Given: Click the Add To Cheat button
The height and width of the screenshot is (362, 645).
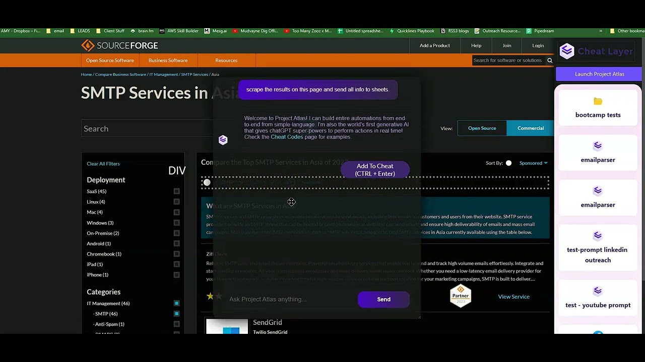Looking at the screenshot, I should click(x=375, y=170).
